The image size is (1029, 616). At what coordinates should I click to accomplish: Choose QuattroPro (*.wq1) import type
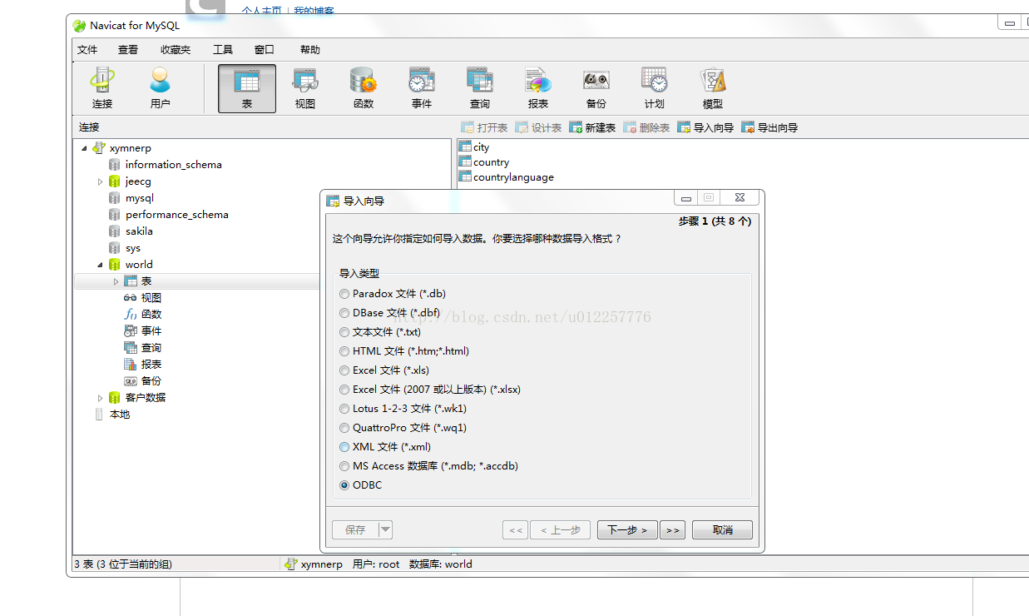click(x=344, y=428)
